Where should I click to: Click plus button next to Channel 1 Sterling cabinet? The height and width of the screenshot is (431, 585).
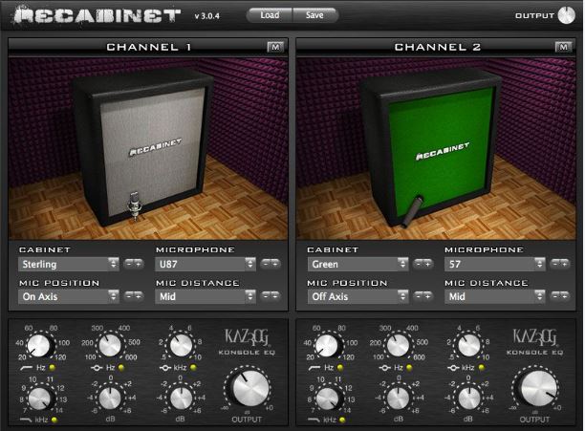[139, 264]
